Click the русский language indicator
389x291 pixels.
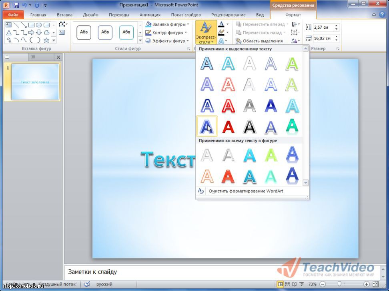coord(104,284)
